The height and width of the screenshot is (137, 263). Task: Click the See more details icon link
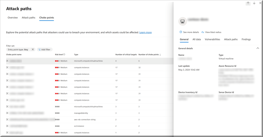click(181, 32)
